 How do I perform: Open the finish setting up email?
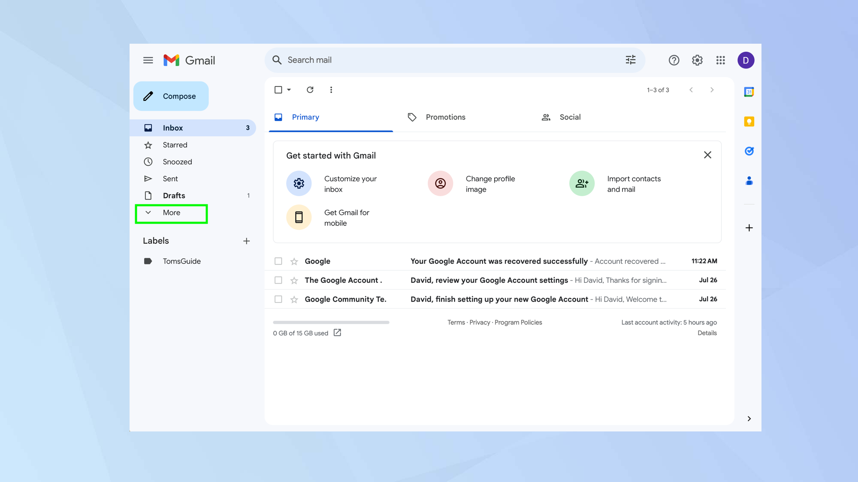499,299
